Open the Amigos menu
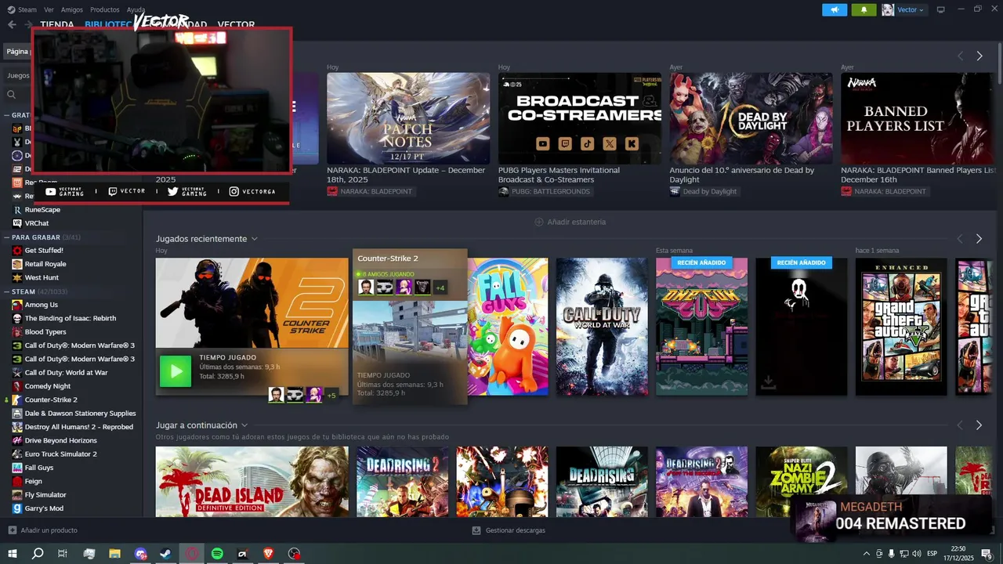Viewport: 1003px width, 564px height. [x=72, y=9]
